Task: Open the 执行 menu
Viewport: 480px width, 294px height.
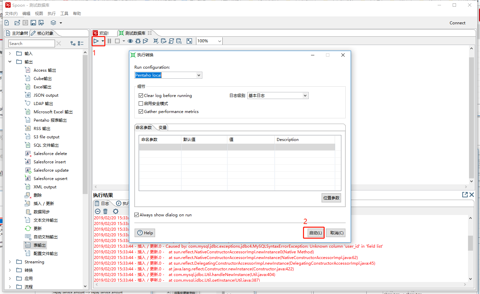Action: point(52,13)
